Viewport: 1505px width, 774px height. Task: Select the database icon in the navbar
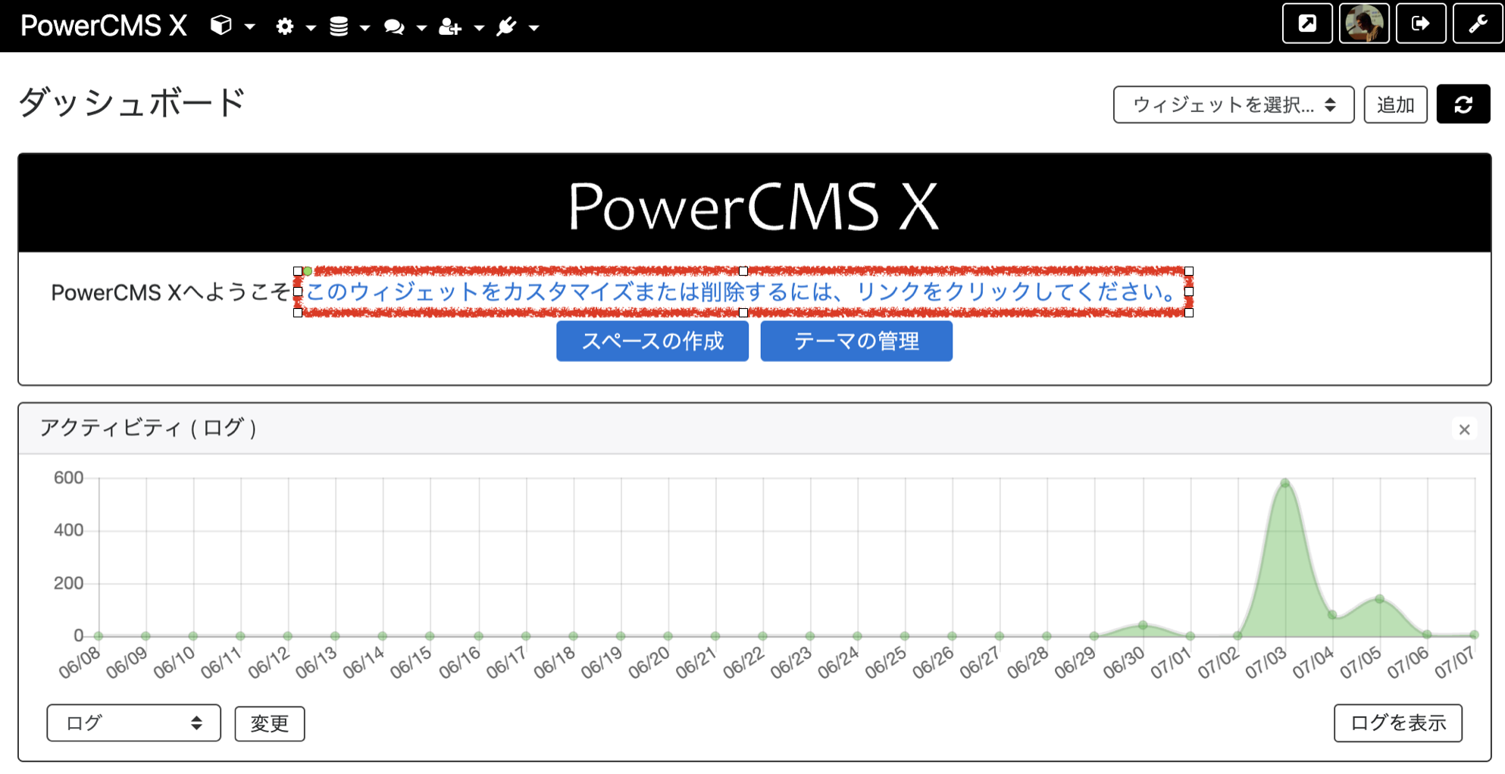[x=338, y=26]
